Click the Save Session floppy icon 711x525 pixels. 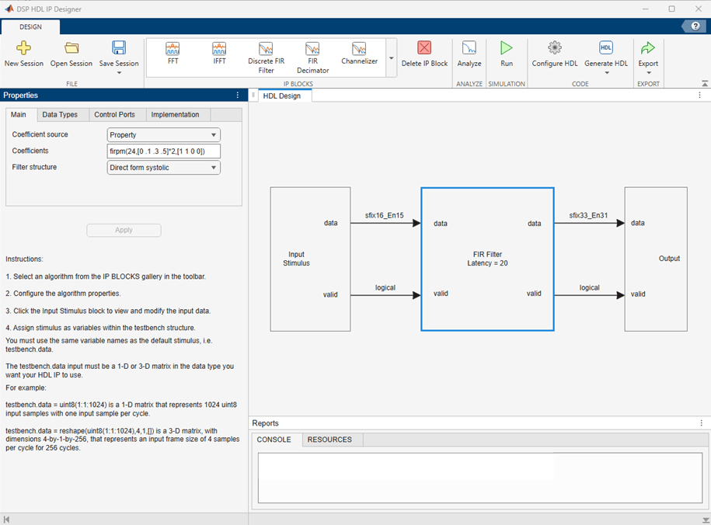119,47
